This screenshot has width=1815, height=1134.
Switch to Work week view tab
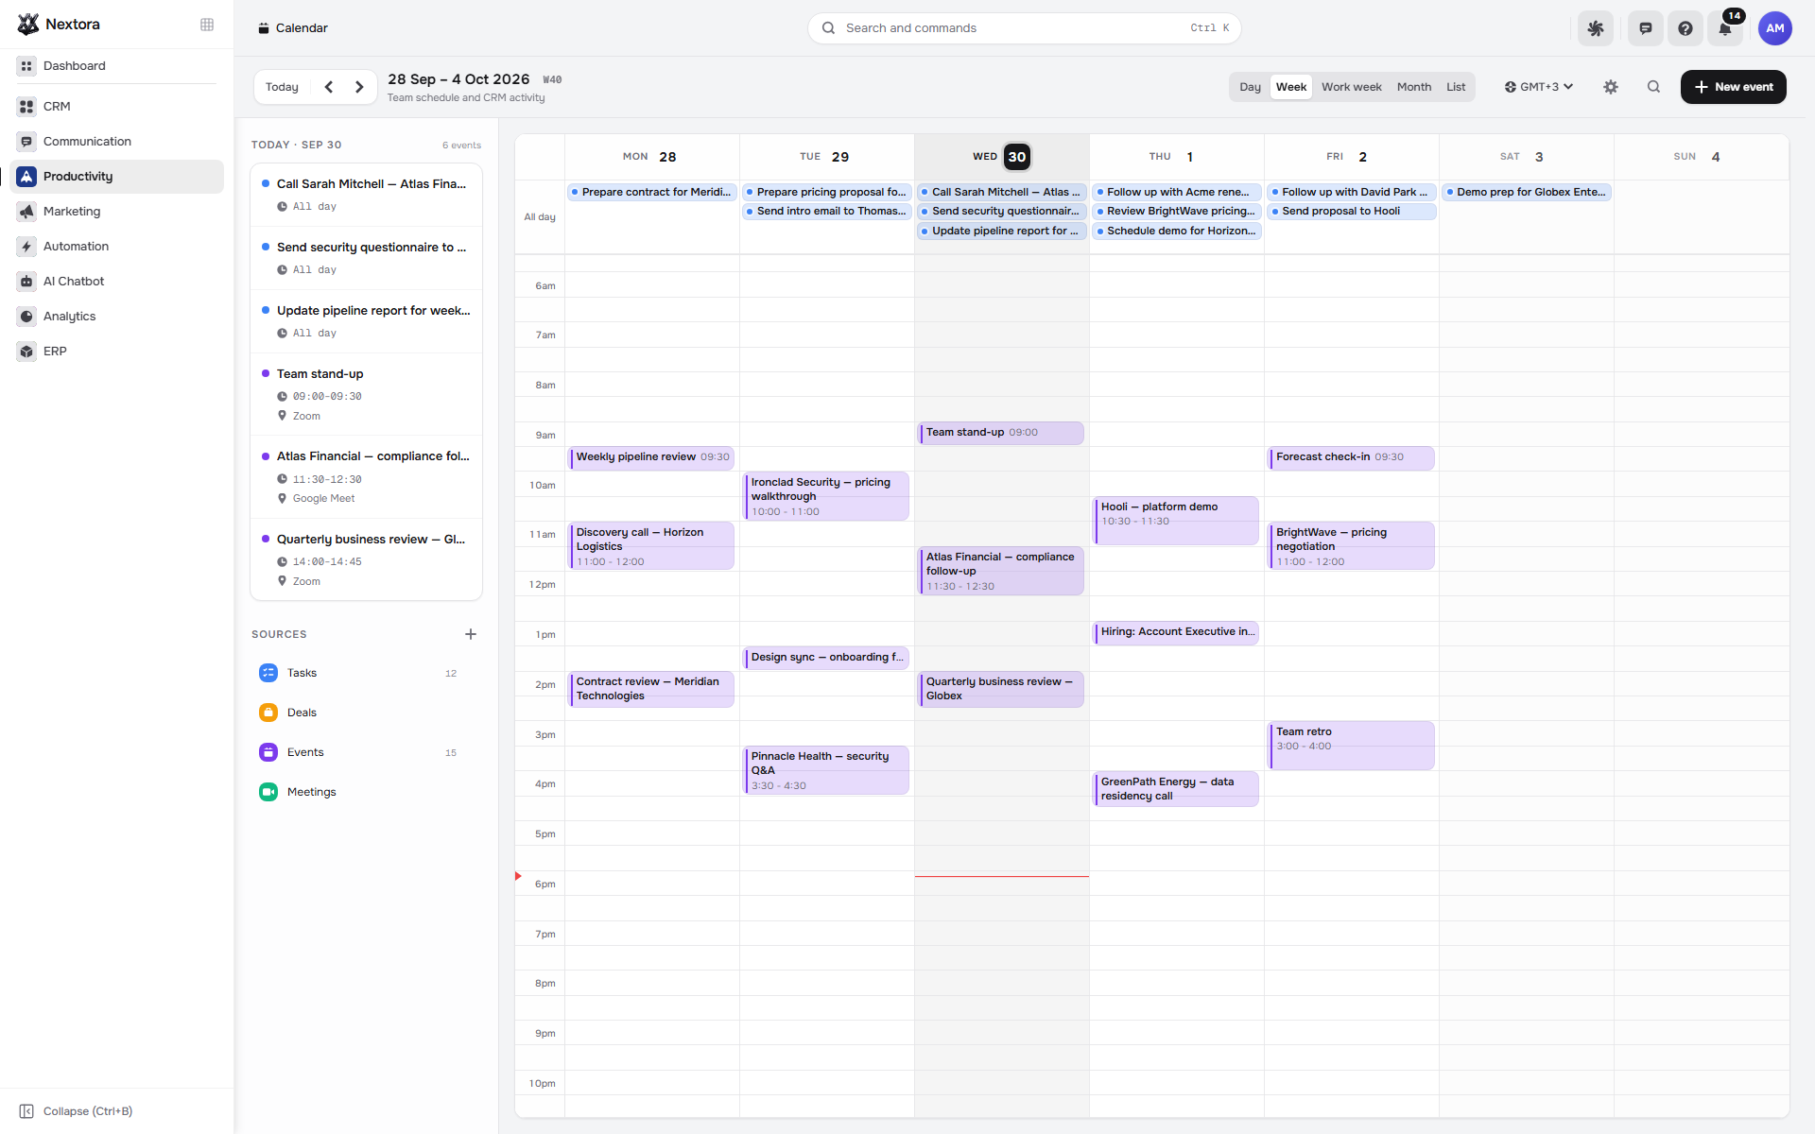pyautogui.click(x=1351, y=87)
